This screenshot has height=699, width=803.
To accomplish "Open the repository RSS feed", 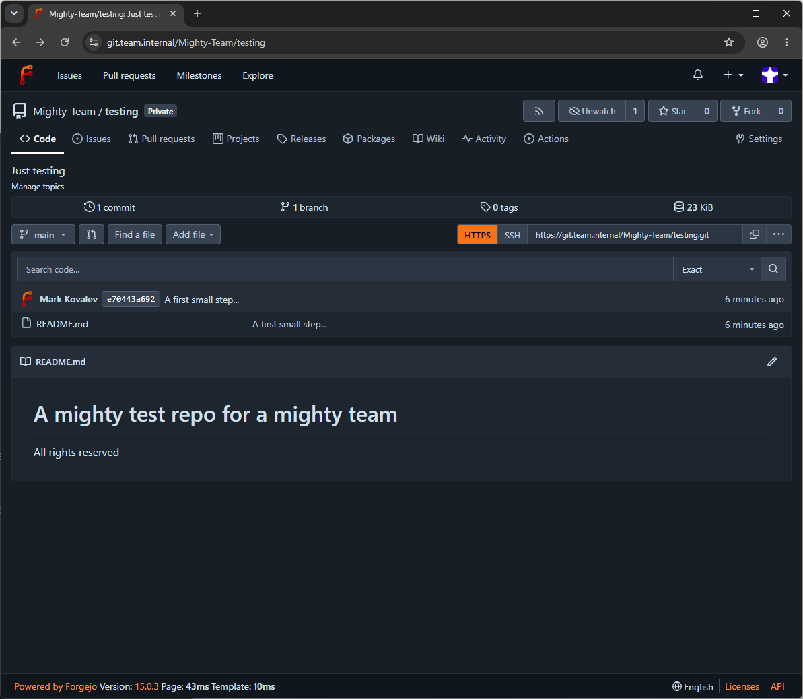I will 538,111.
